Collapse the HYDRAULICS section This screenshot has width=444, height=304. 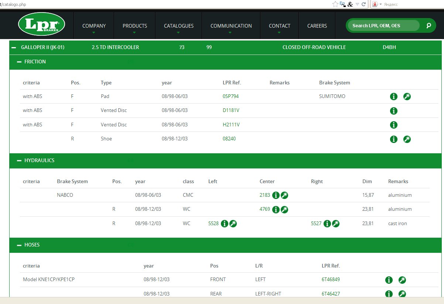pyautogui.click(x=19, y=161)
